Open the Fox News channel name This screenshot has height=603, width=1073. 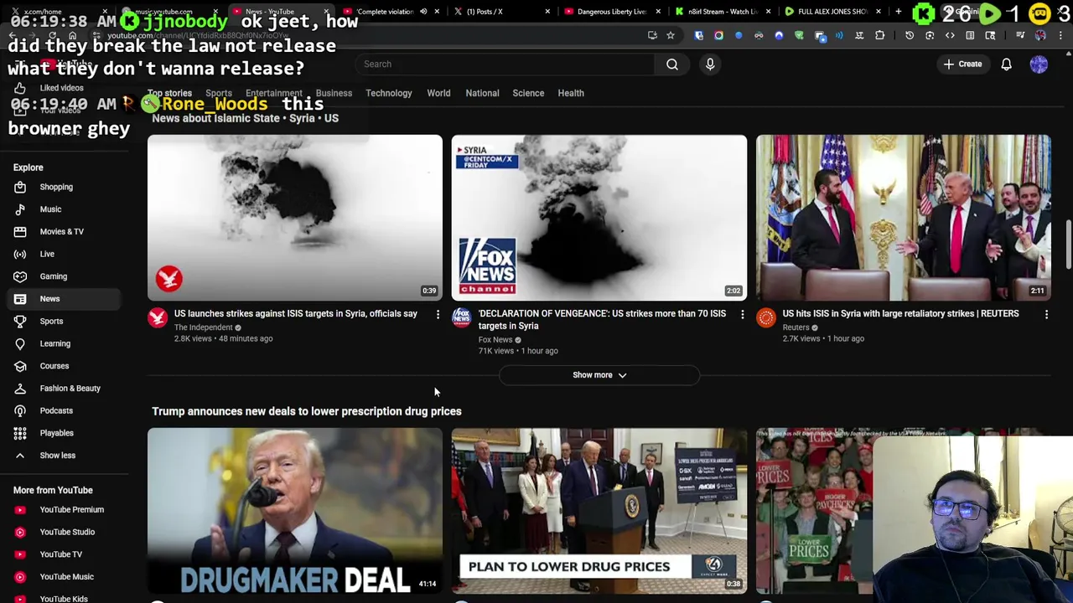tap(495, 339)
